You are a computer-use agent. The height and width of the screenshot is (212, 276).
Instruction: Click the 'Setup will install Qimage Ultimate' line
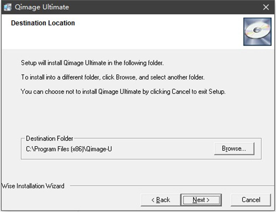[92, 62]
